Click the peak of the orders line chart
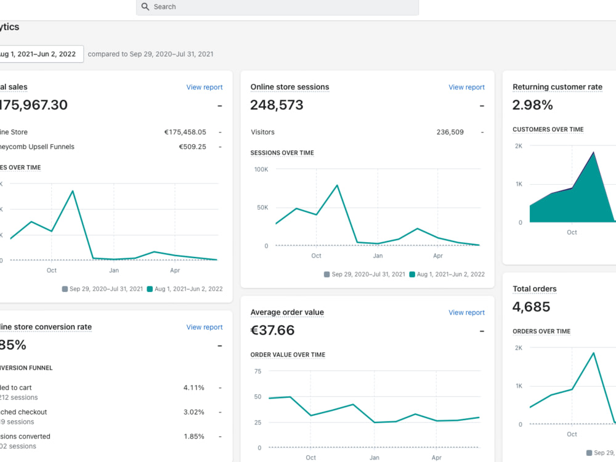The height and width of the screenshot is (462, 616). [x=593, y=353]
